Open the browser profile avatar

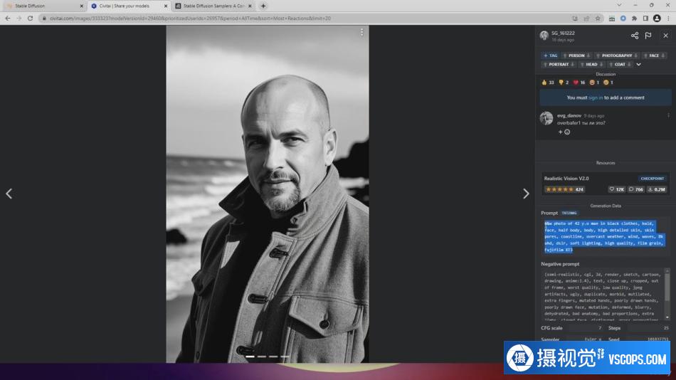click(x=657, y=19)
